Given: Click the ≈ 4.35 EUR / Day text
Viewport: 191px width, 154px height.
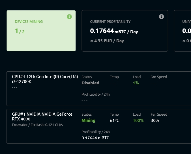Looking at the screenshot, I should pos(107,41).
